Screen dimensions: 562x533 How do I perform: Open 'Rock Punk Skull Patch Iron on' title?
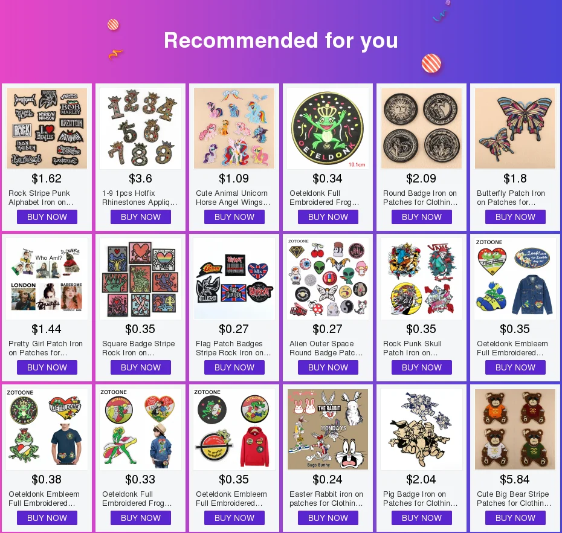(412, 348)
